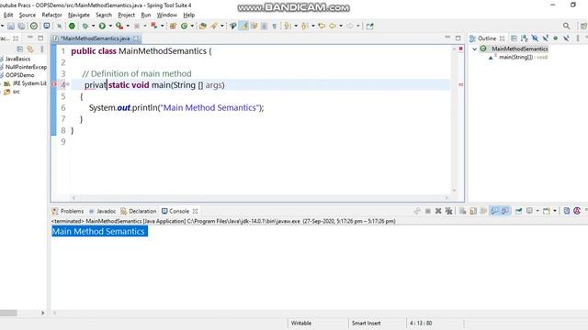Select OOPSDemo project in explorer
The height and width of the screenshot is (330, 588).
(x=19, y=75)
